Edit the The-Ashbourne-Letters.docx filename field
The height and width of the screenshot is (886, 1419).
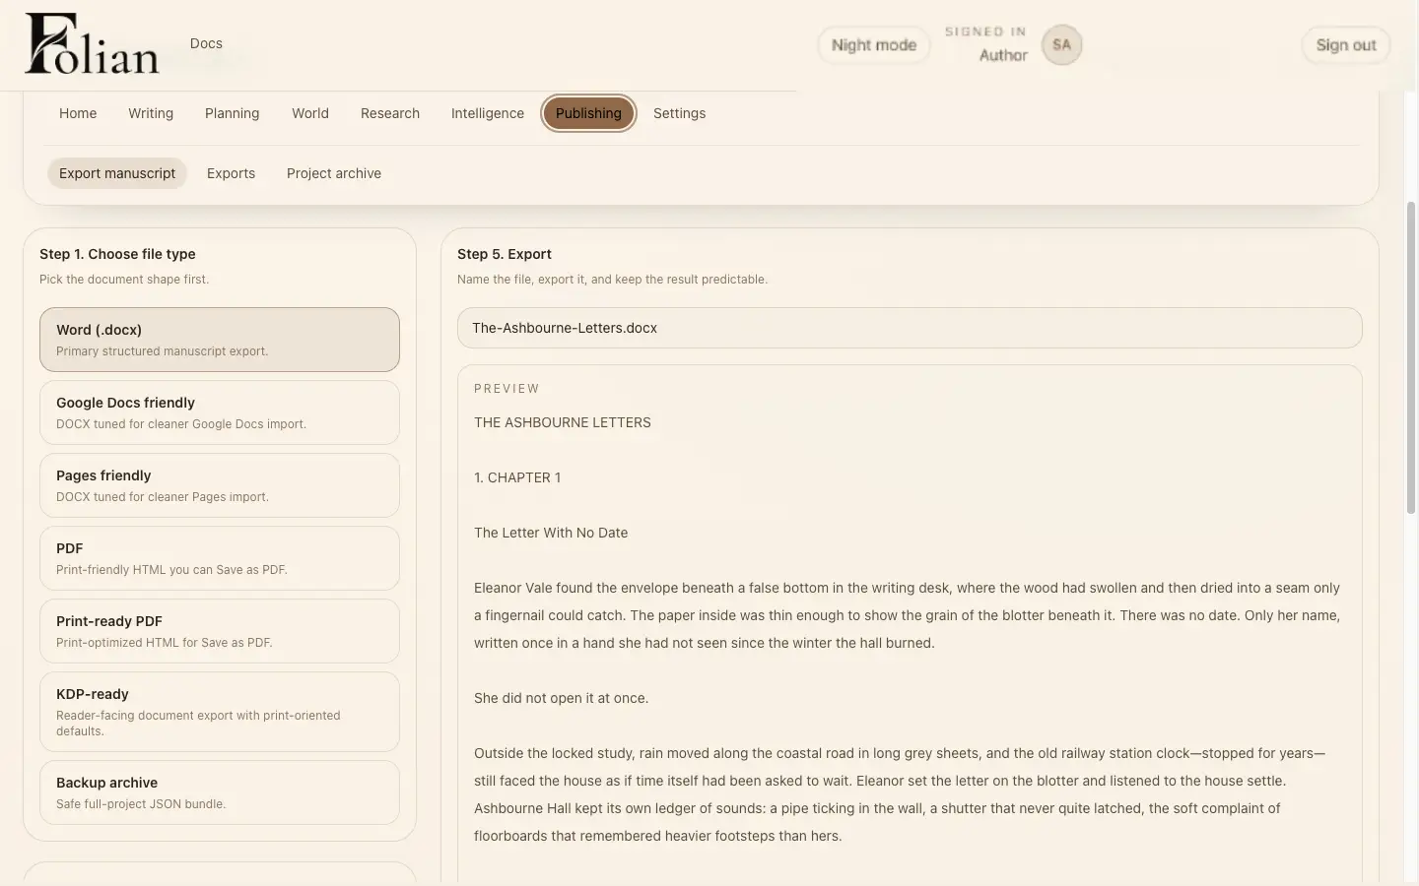tap(910, 328)
